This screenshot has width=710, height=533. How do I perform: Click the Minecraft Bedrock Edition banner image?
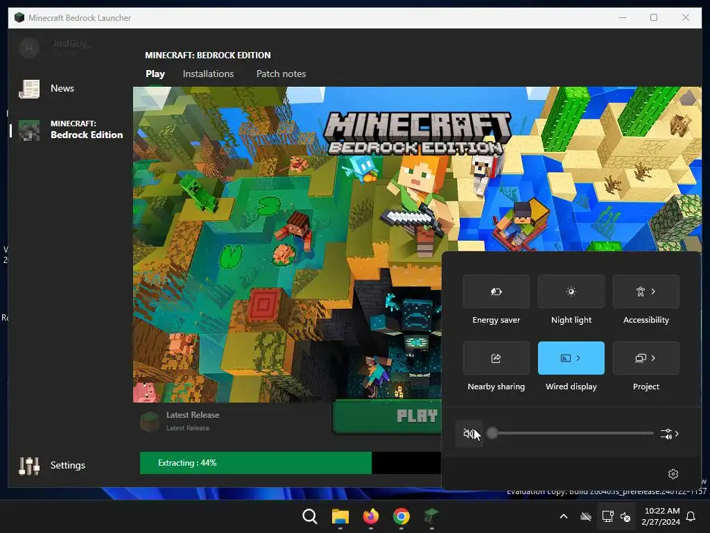pos(287,244)
